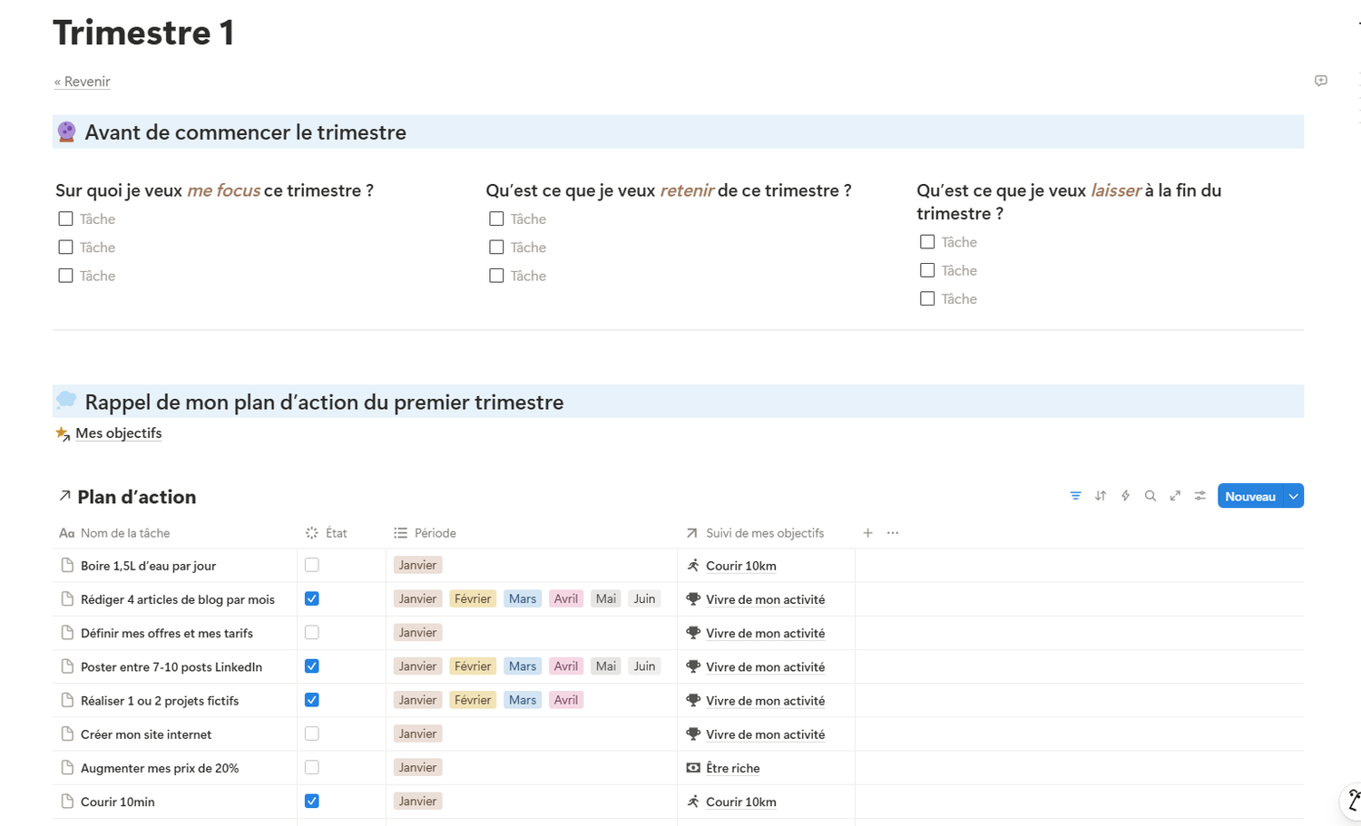Click the search magnifier in the database toolbar
Screen dimensions: 1361x826
tap(1150, 496)
